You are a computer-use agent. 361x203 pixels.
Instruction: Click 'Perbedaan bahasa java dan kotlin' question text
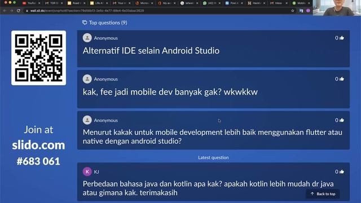208,188
